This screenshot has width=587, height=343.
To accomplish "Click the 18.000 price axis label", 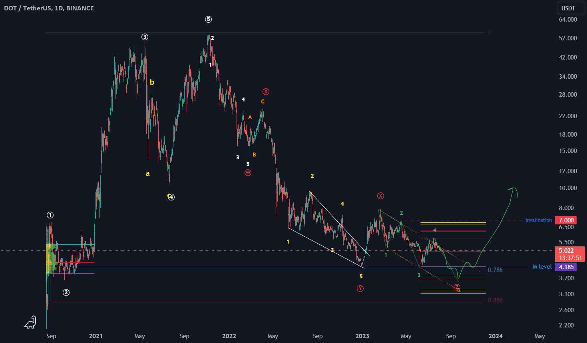I will (568, 135).
